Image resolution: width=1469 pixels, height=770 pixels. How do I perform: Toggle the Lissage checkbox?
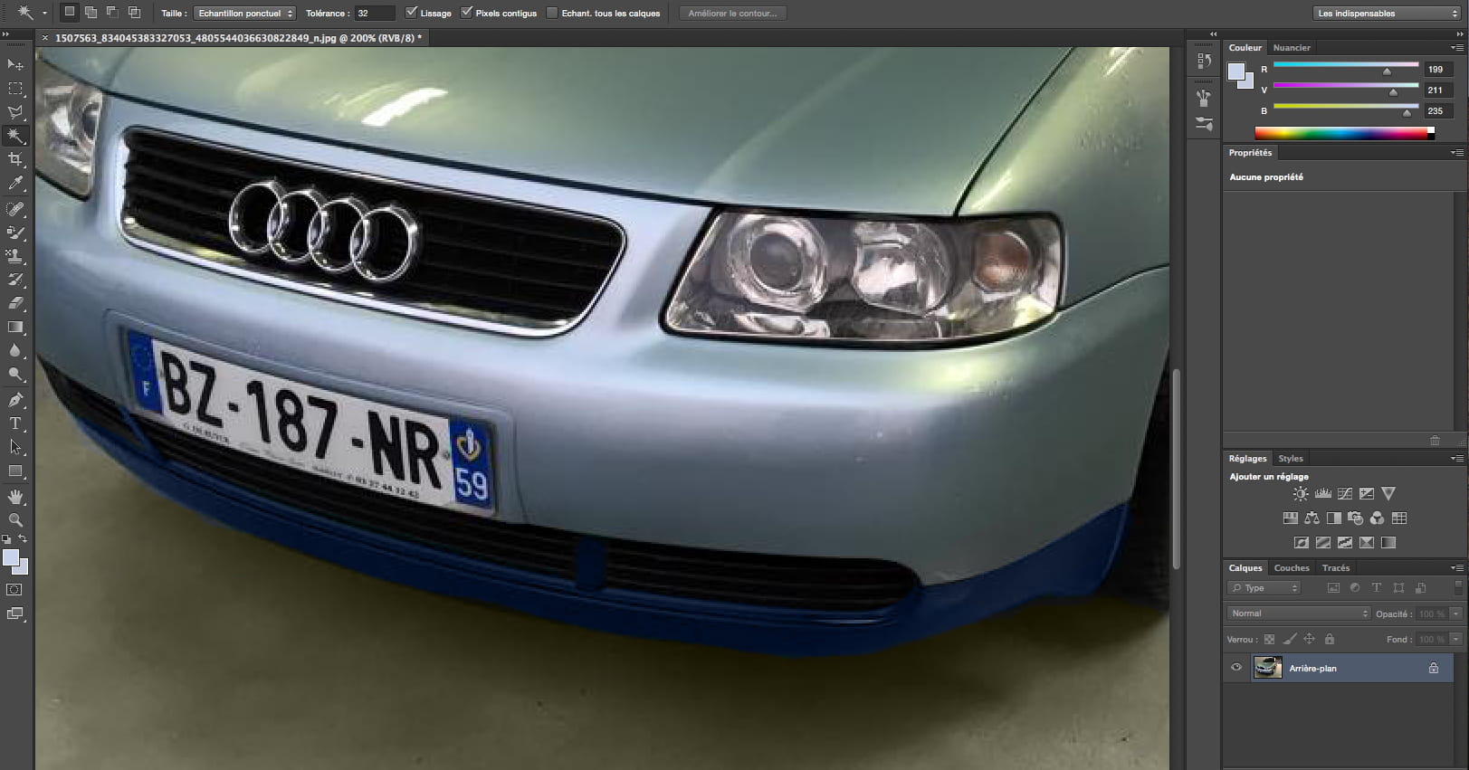(x=412, y=13)
